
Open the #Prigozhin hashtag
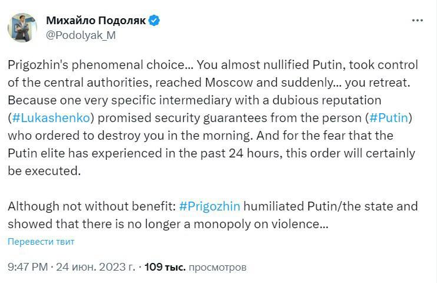point(208,206)
